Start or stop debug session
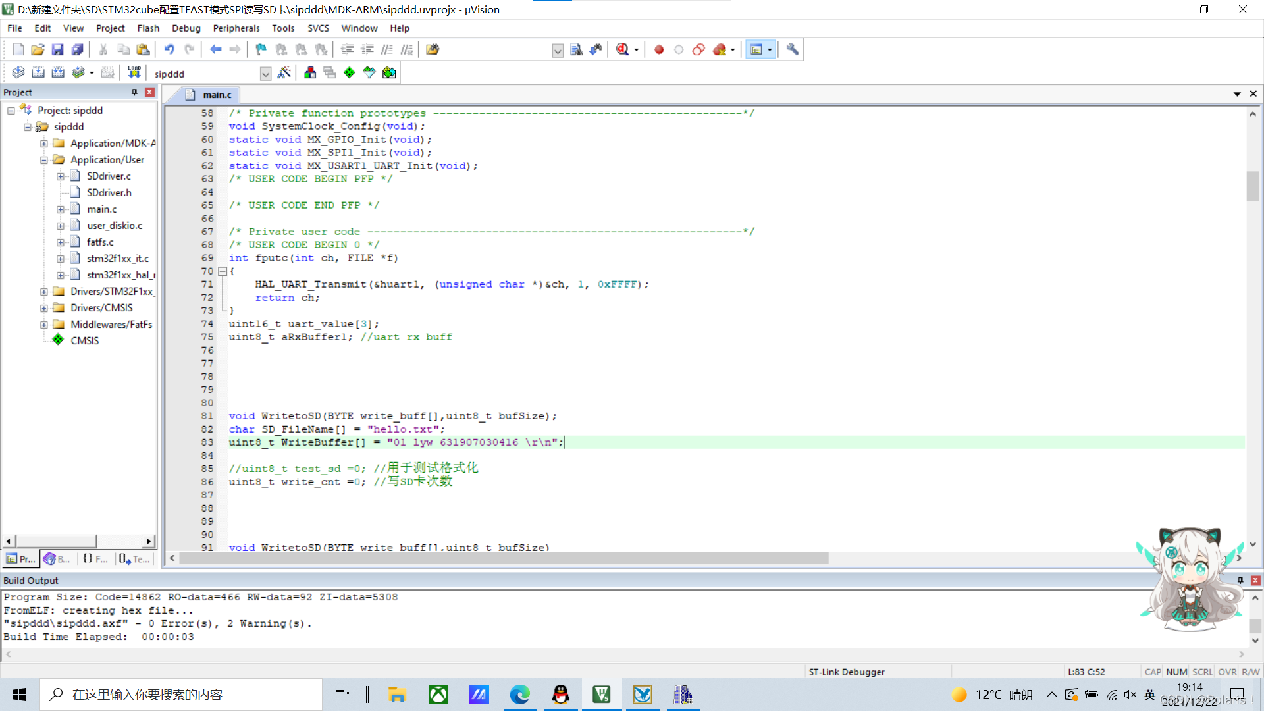Screen dimensions: 1264x711 tap(622, 49)
